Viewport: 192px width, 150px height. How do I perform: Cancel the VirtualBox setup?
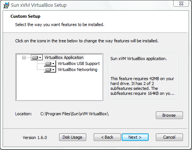[169, 137]
